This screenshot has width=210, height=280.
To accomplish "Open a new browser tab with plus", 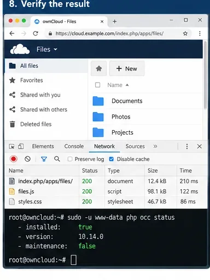I will [114, 21].
